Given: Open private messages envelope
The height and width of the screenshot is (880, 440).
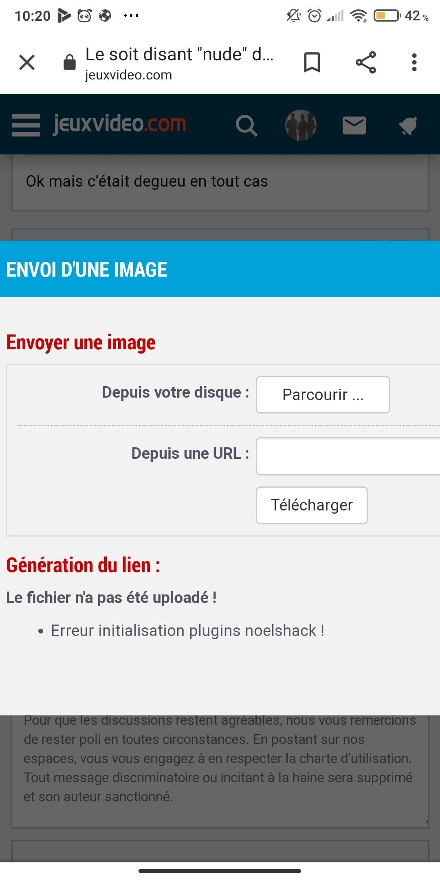Looking at the screenshot, I should (354, 125).
